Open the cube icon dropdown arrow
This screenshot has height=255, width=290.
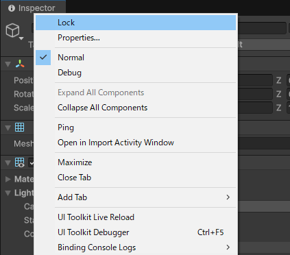click(21, 38)
